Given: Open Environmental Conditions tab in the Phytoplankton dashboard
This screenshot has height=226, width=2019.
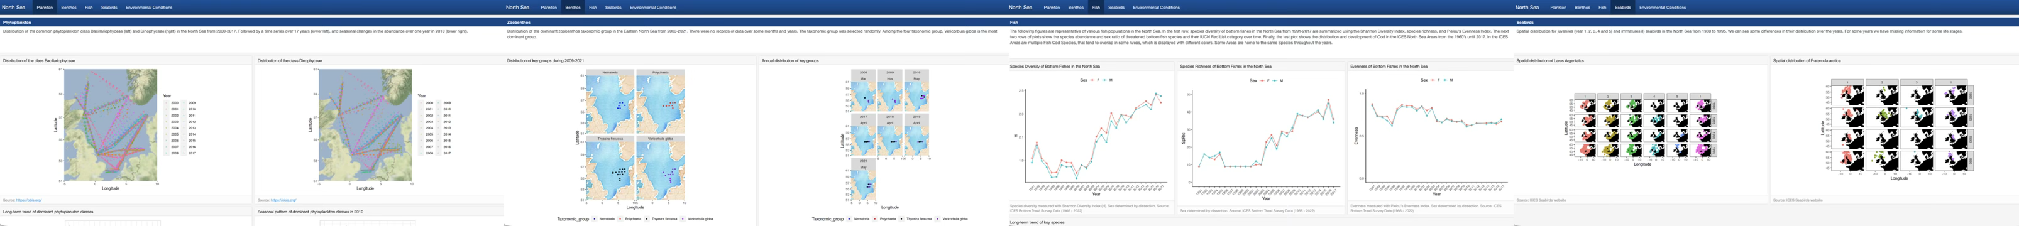Looking at the screenshot, I should (x=149, y=7).
